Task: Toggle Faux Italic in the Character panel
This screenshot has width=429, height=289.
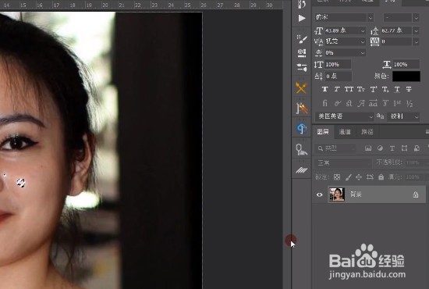Action: (337, 89)
